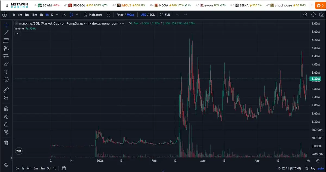The height and width of the screenshot is (172, 326).
Task: Set date range to 3m
Action: coord(36,168)
